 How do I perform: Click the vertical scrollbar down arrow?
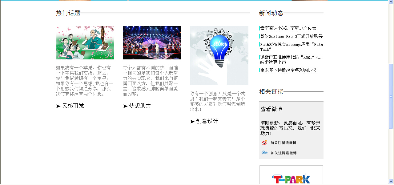(x=391, y=181)
